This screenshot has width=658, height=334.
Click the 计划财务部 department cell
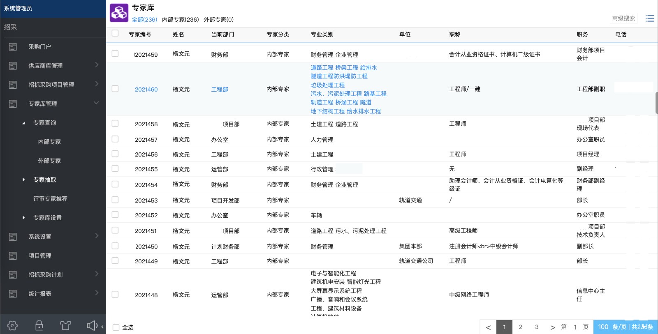(225, 246)
